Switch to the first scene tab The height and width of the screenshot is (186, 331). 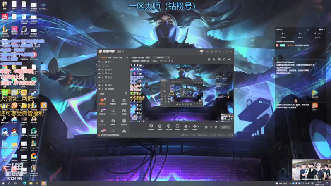pyautogui.click(x=103, y=57)
